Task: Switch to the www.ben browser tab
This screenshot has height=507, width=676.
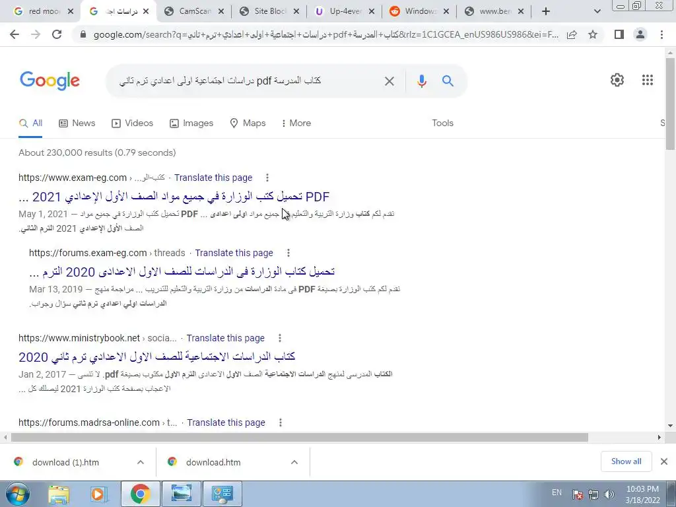Action: tap(495, 11)
